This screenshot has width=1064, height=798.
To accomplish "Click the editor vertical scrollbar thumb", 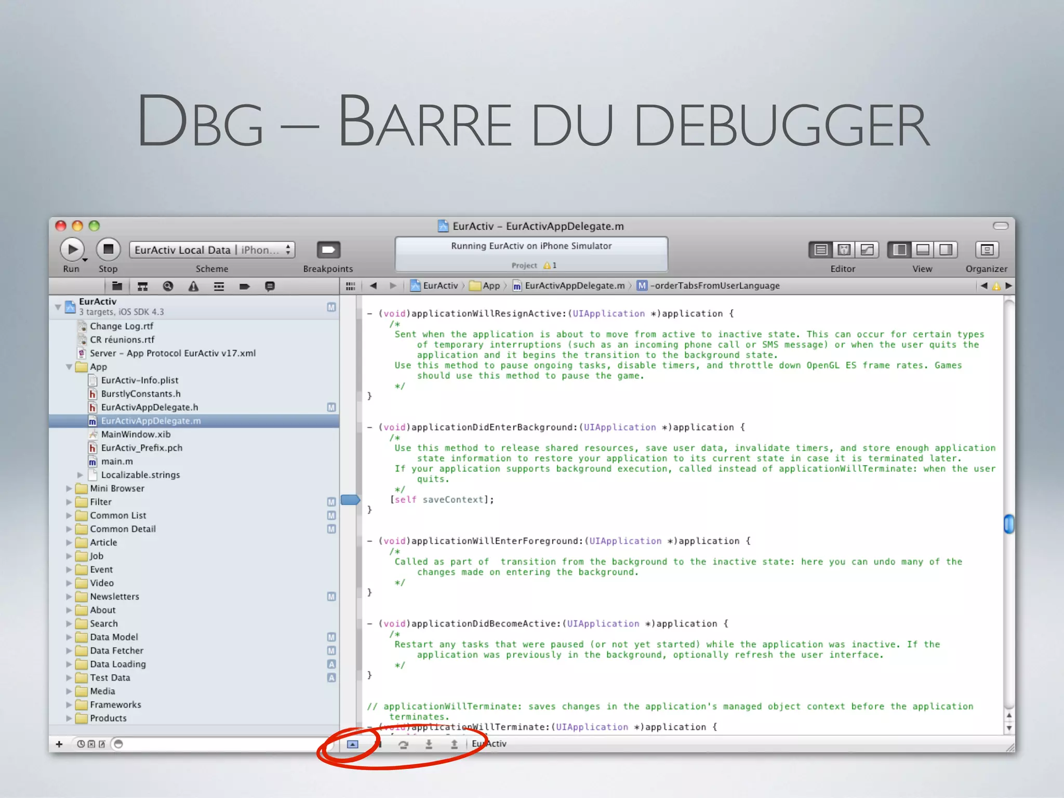I will point(1009,523).
